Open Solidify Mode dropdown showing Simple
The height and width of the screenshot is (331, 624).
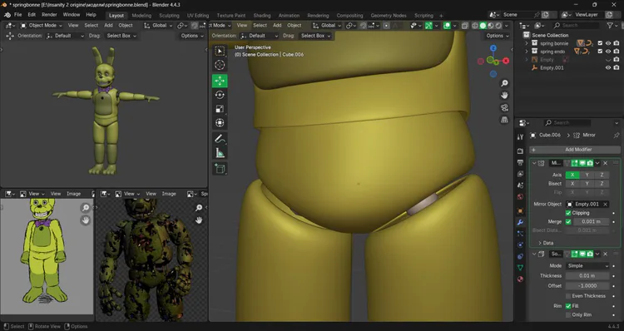587,266
